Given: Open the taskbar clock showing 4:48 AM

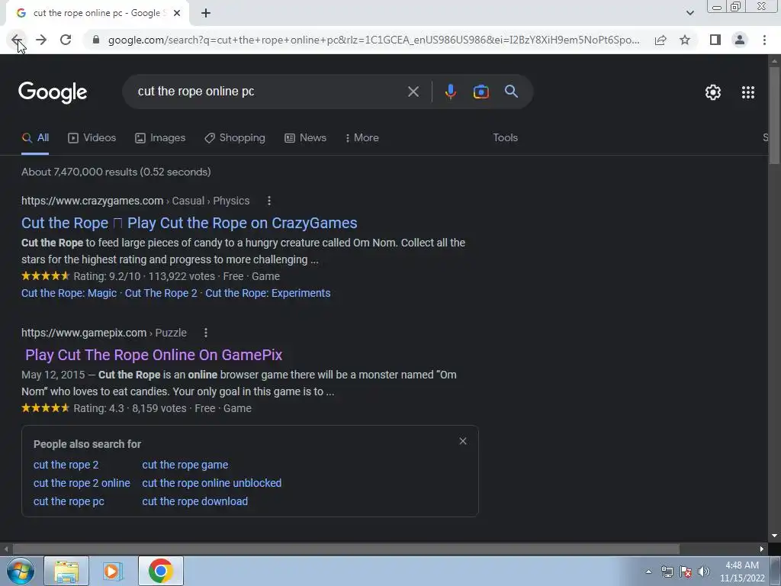Looking at the screenshot, I should click(x=742, y=572).
